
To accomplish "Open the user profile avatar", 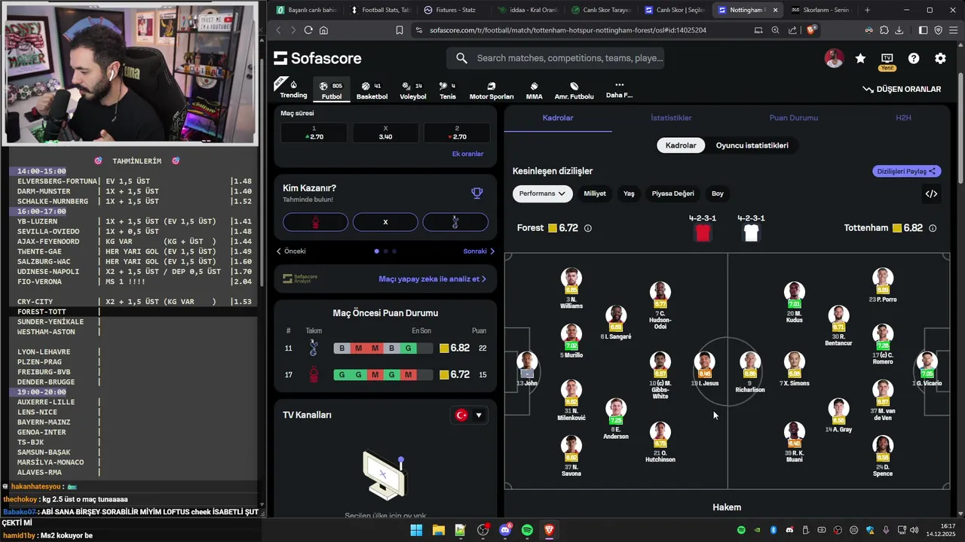I will pyautogui.click(x=834, y=59).
